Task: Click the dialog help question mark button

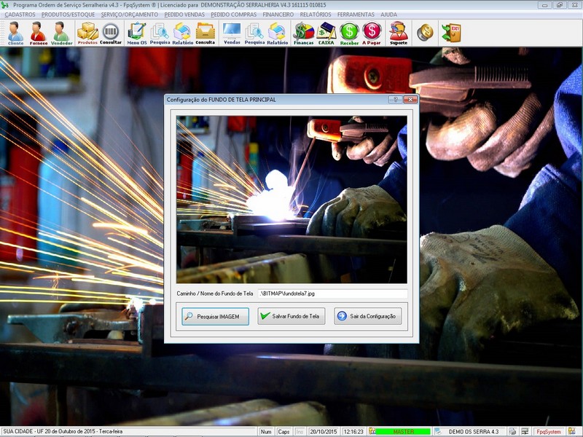Action: (395, 99)
